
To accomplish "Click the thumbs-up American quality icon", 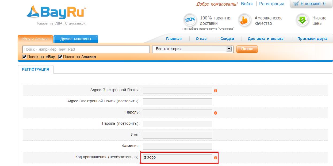I will pyautogui.click(x=244, y=20).
